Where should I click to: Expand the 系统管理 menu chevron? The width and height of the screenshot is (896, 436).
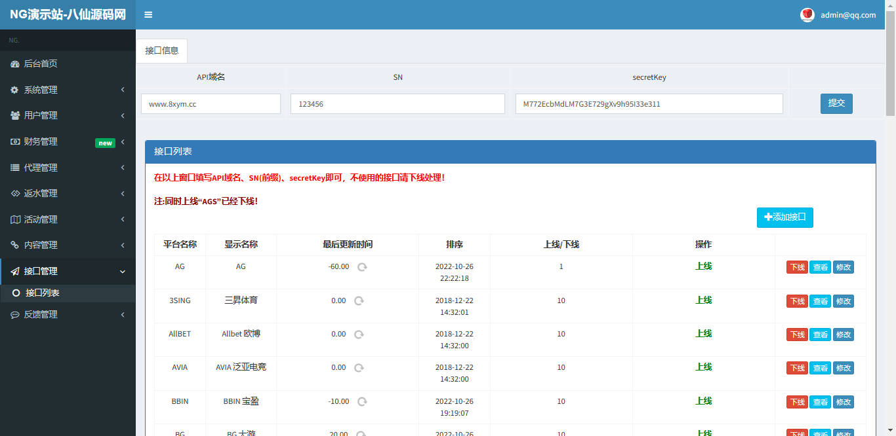coord(123,90)
